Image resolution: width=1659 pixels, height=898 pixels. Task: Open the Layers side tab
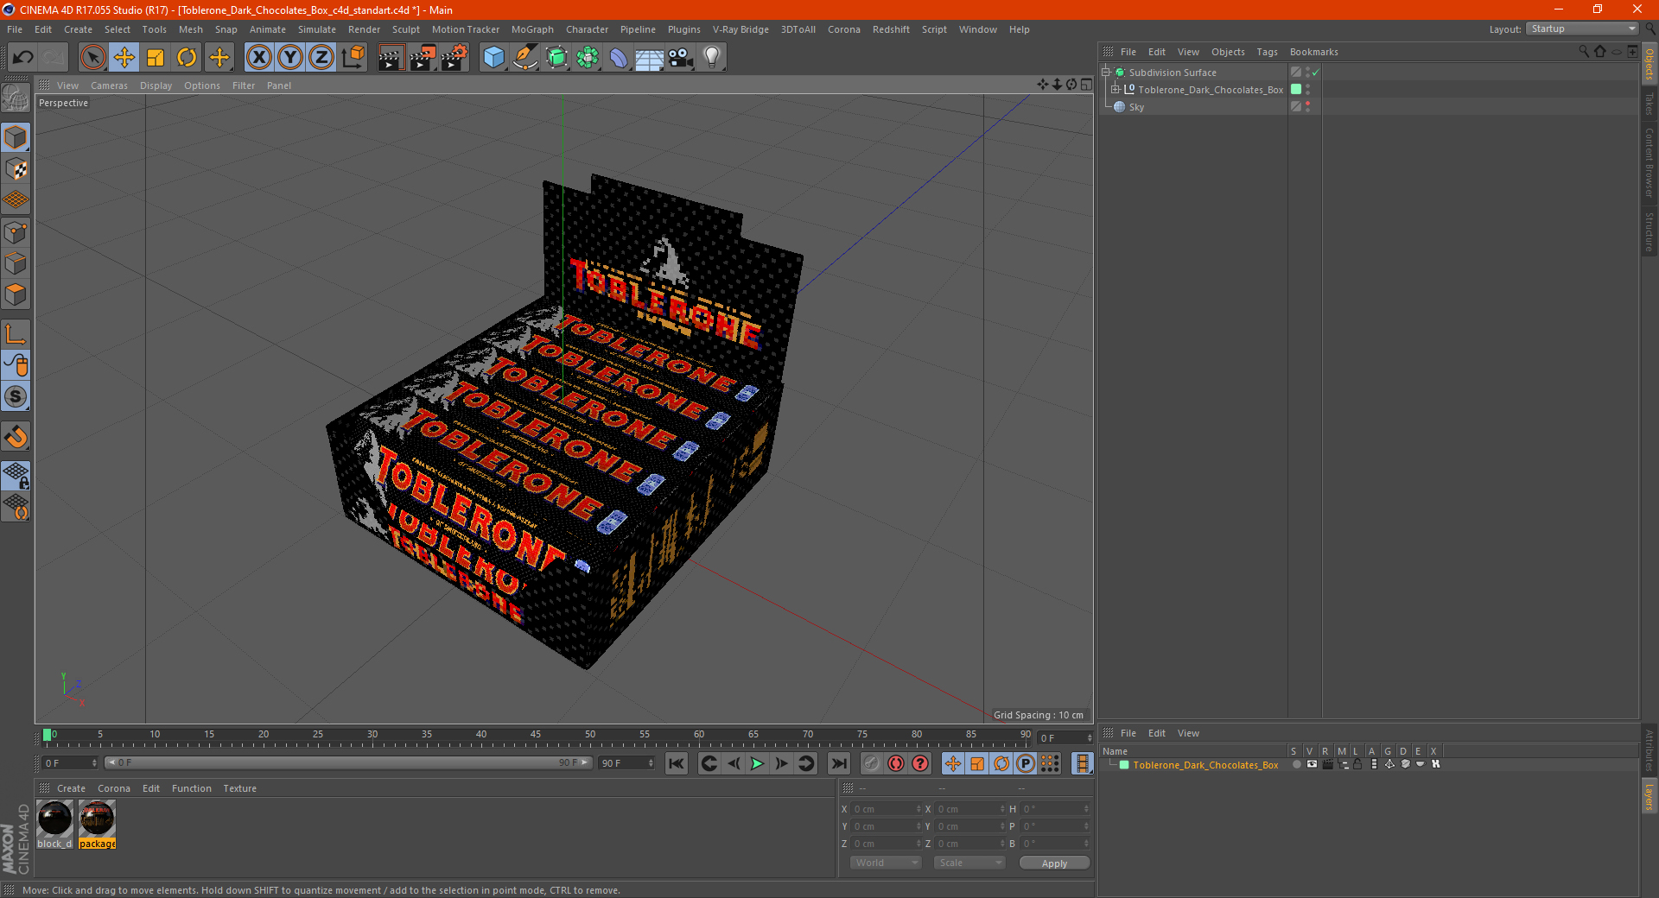point(1649,796)
